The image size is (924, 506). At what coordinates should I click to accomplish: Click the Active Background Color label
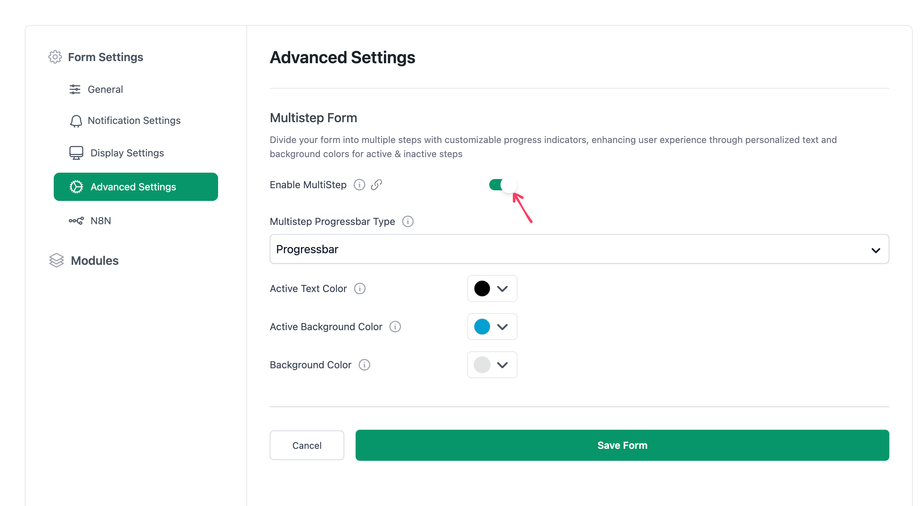(326, 327)
